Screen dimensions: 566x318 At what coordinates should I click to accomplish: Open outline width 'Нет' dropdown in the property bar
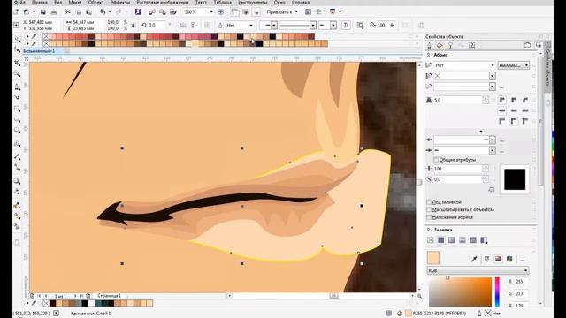click(251, 26)
